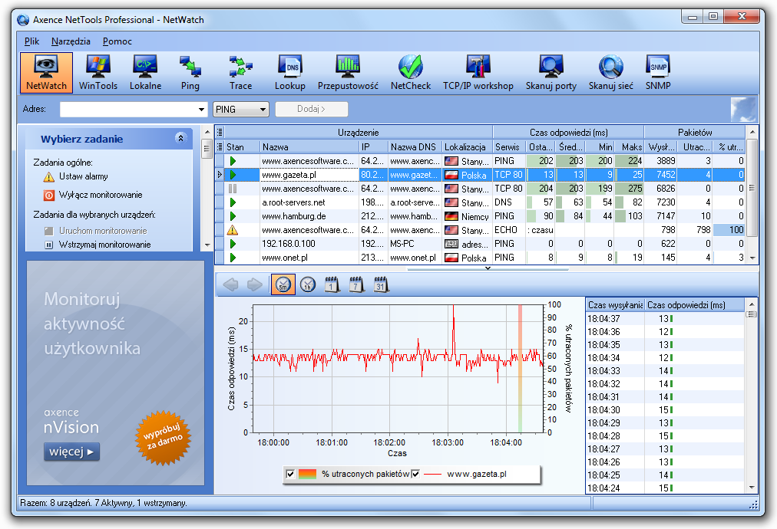Show the 31-day chart range

point(381,284)
